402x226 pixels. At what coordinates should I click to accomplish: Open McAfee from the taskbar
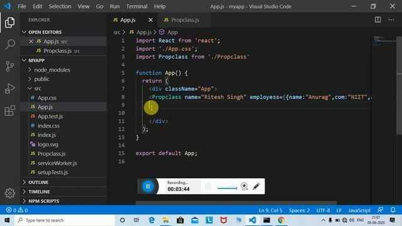pos(224,220)
